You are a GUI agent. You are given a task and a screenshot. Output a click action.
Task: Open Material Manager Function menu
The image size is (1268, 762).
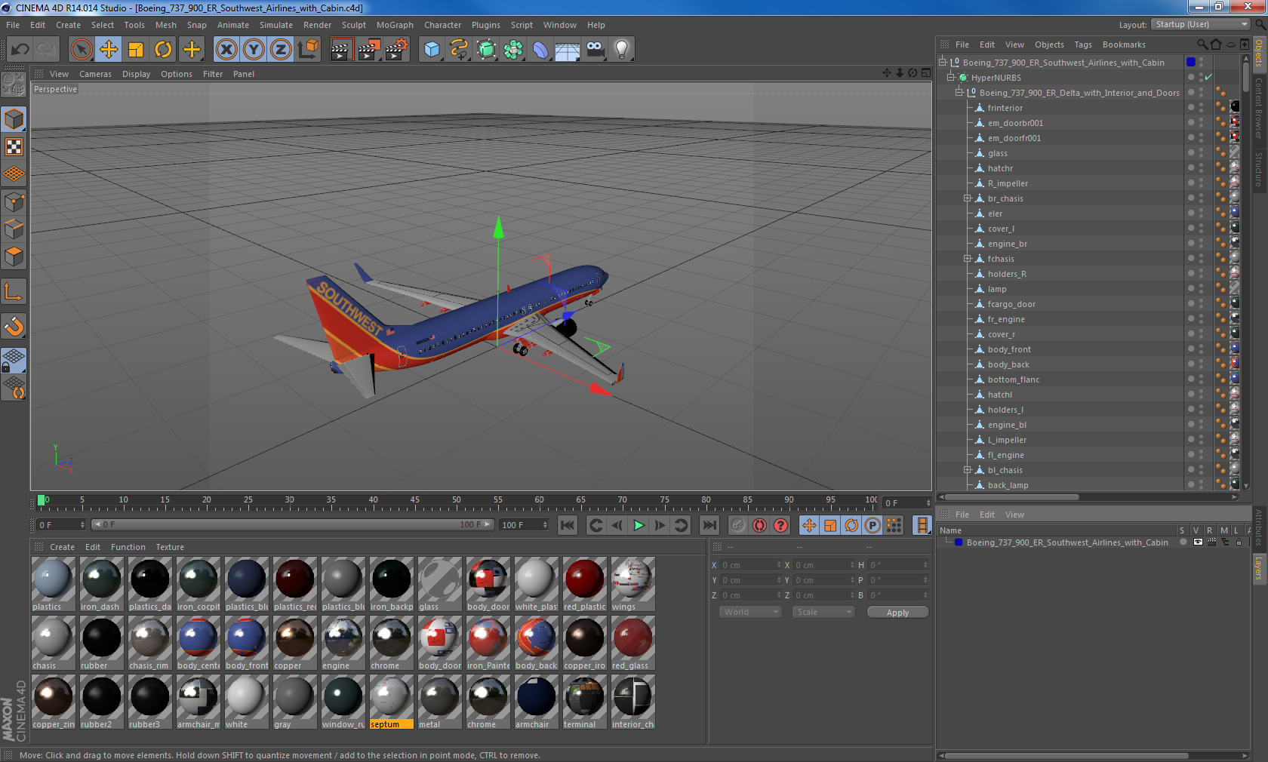click(x=128, y=547)
